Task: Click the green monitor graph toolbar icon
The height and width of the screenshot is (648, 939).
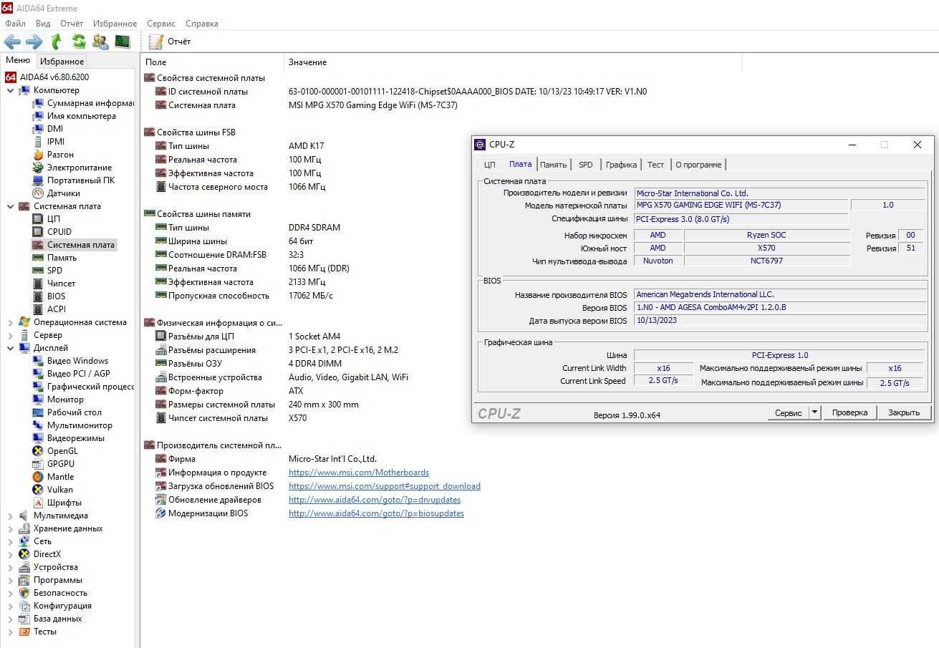Action: (122, 42)
